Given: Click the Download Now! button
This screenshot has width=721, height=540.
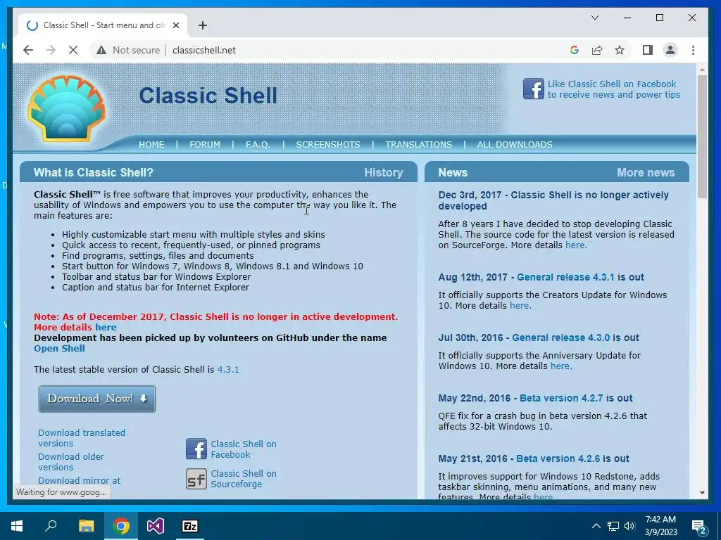Looking at the screenshot, I should coord(97,399).
